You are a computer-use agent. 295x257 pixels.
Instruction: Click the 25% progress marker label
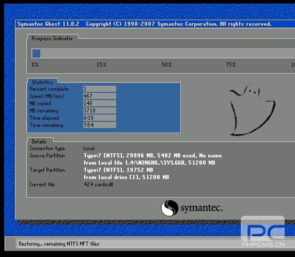[x=102, y=65]
